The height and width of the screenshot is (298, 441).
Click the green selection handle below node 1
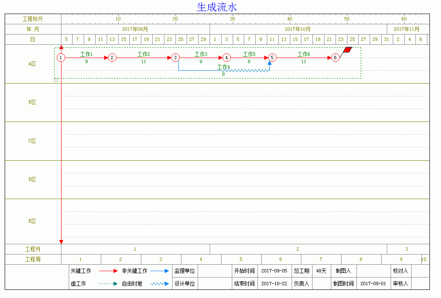56,80
